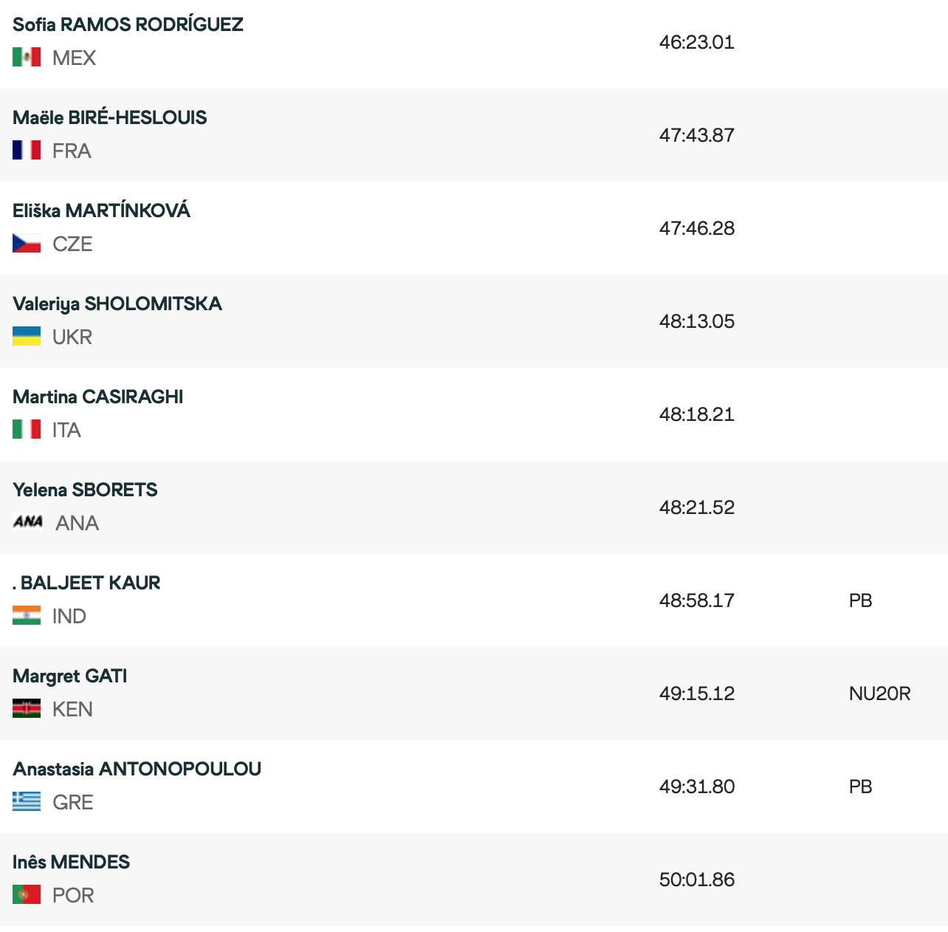This screenshot has width=948, height=932.
Task: Click the France flag icon
Action: coord(27,150)
